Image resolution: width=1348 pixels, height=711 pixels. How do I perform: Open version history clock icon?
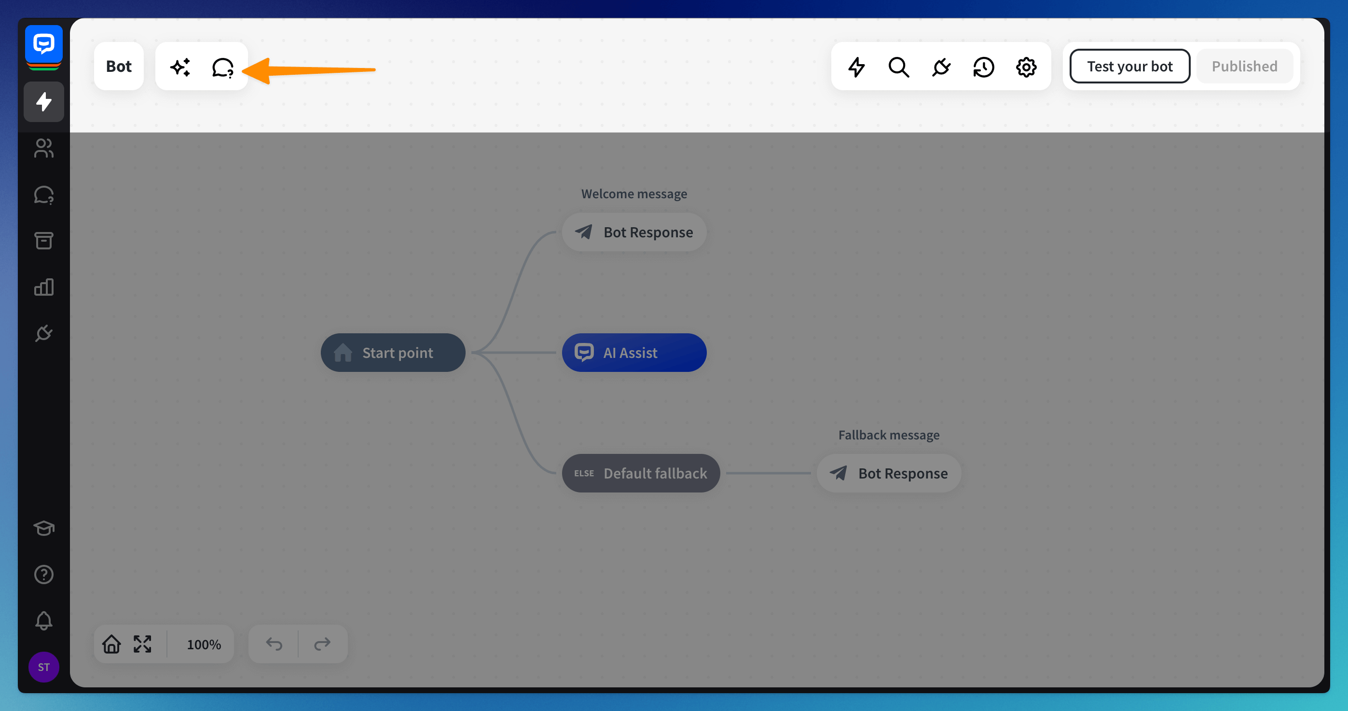pyautogui.click(x=983, y=67)
